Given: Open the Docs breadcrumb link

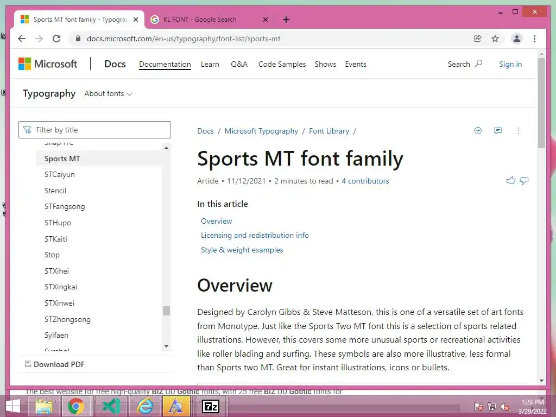Looking at the screenshot, I should coord(205,131).
